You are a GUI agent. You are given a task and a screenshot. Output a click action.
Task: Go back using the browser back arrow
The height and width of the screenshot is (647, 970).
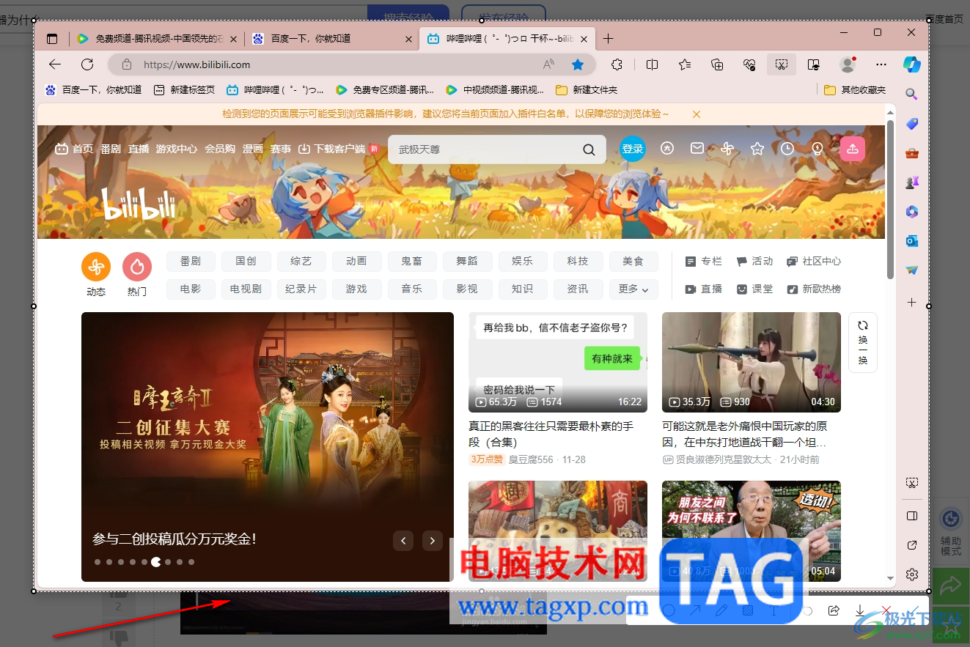click(x=55, y=64)
